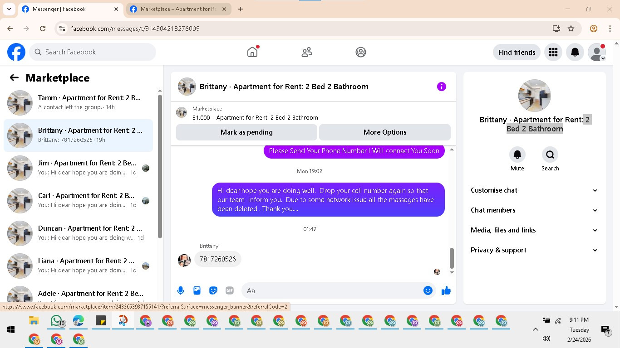620x348 pixels.
Task: Switch to the Marketplace Apartment tab
Action: [178, 9]
